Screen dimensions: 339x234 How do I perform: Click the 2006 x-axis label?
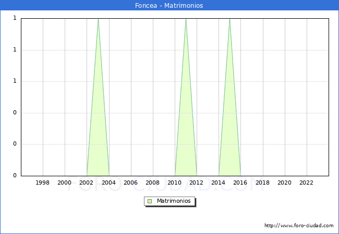[x=130, y=183]
